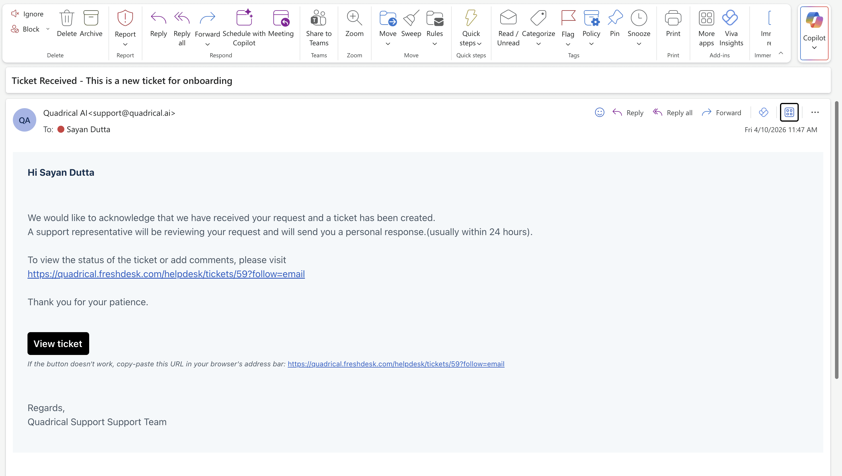Click the View ticket button
The image size is (842, 476).
coord(58,344)
